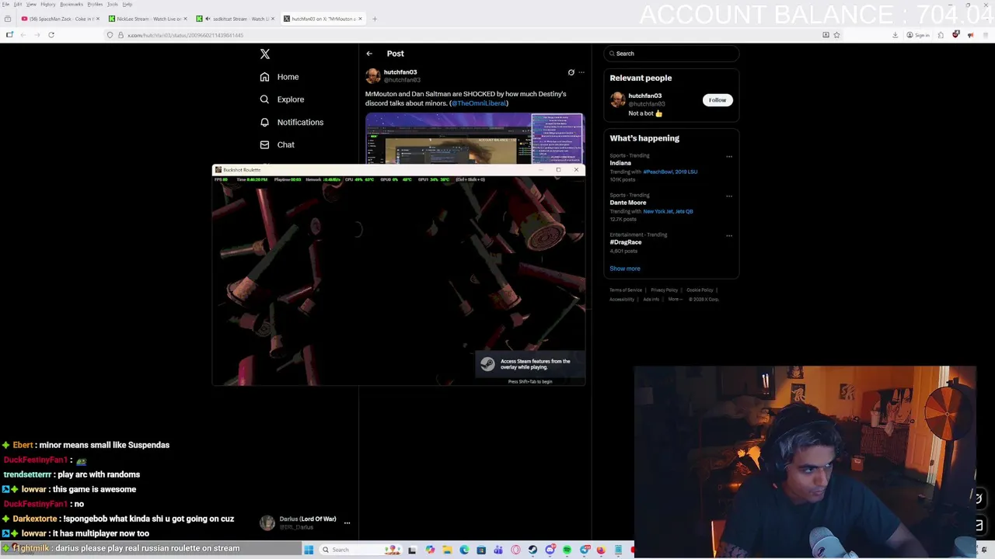Open Telegram from taskbar
This screenshot has height=559, width=995.
(585, 550)
